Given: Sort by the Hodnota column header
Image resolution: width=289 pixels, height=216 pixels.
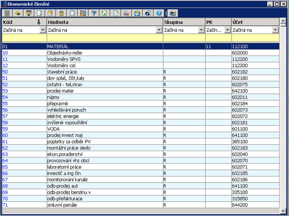Looking at the screenshot, I should 104,22.
